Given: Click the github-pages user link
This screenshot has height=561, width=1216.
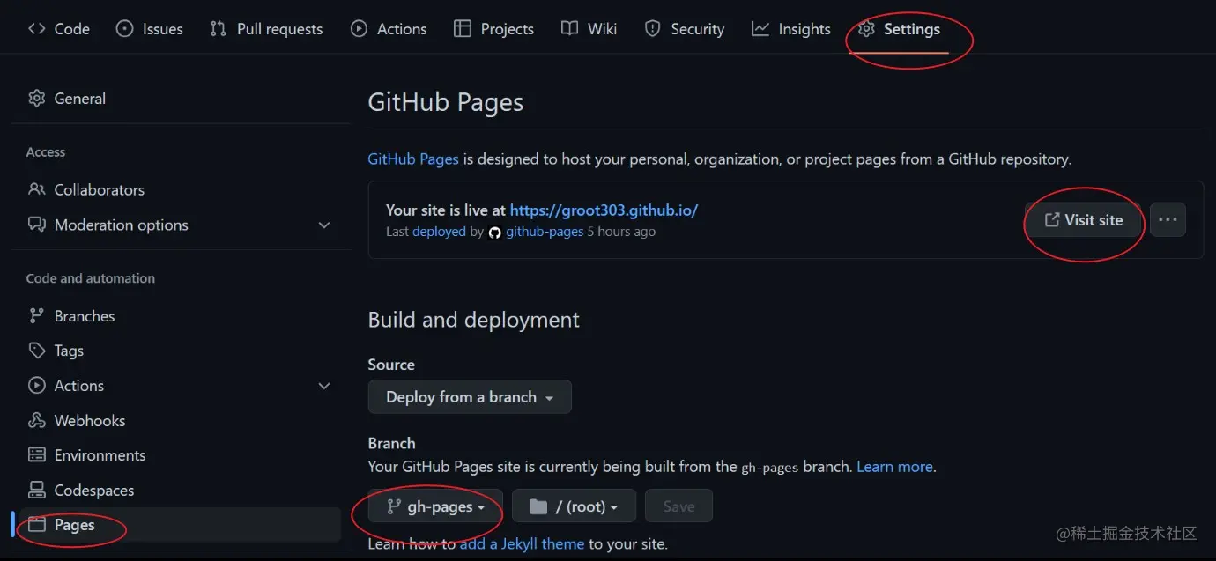Looking at the screenshot, I should [545, 232].
